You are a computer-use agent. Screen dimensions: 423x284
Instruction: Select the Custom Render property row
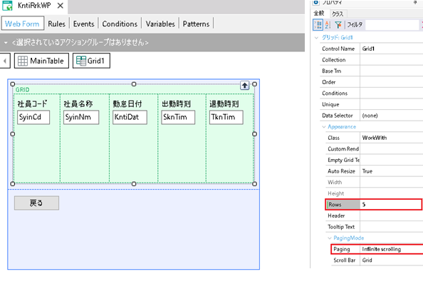coord(375,149)
